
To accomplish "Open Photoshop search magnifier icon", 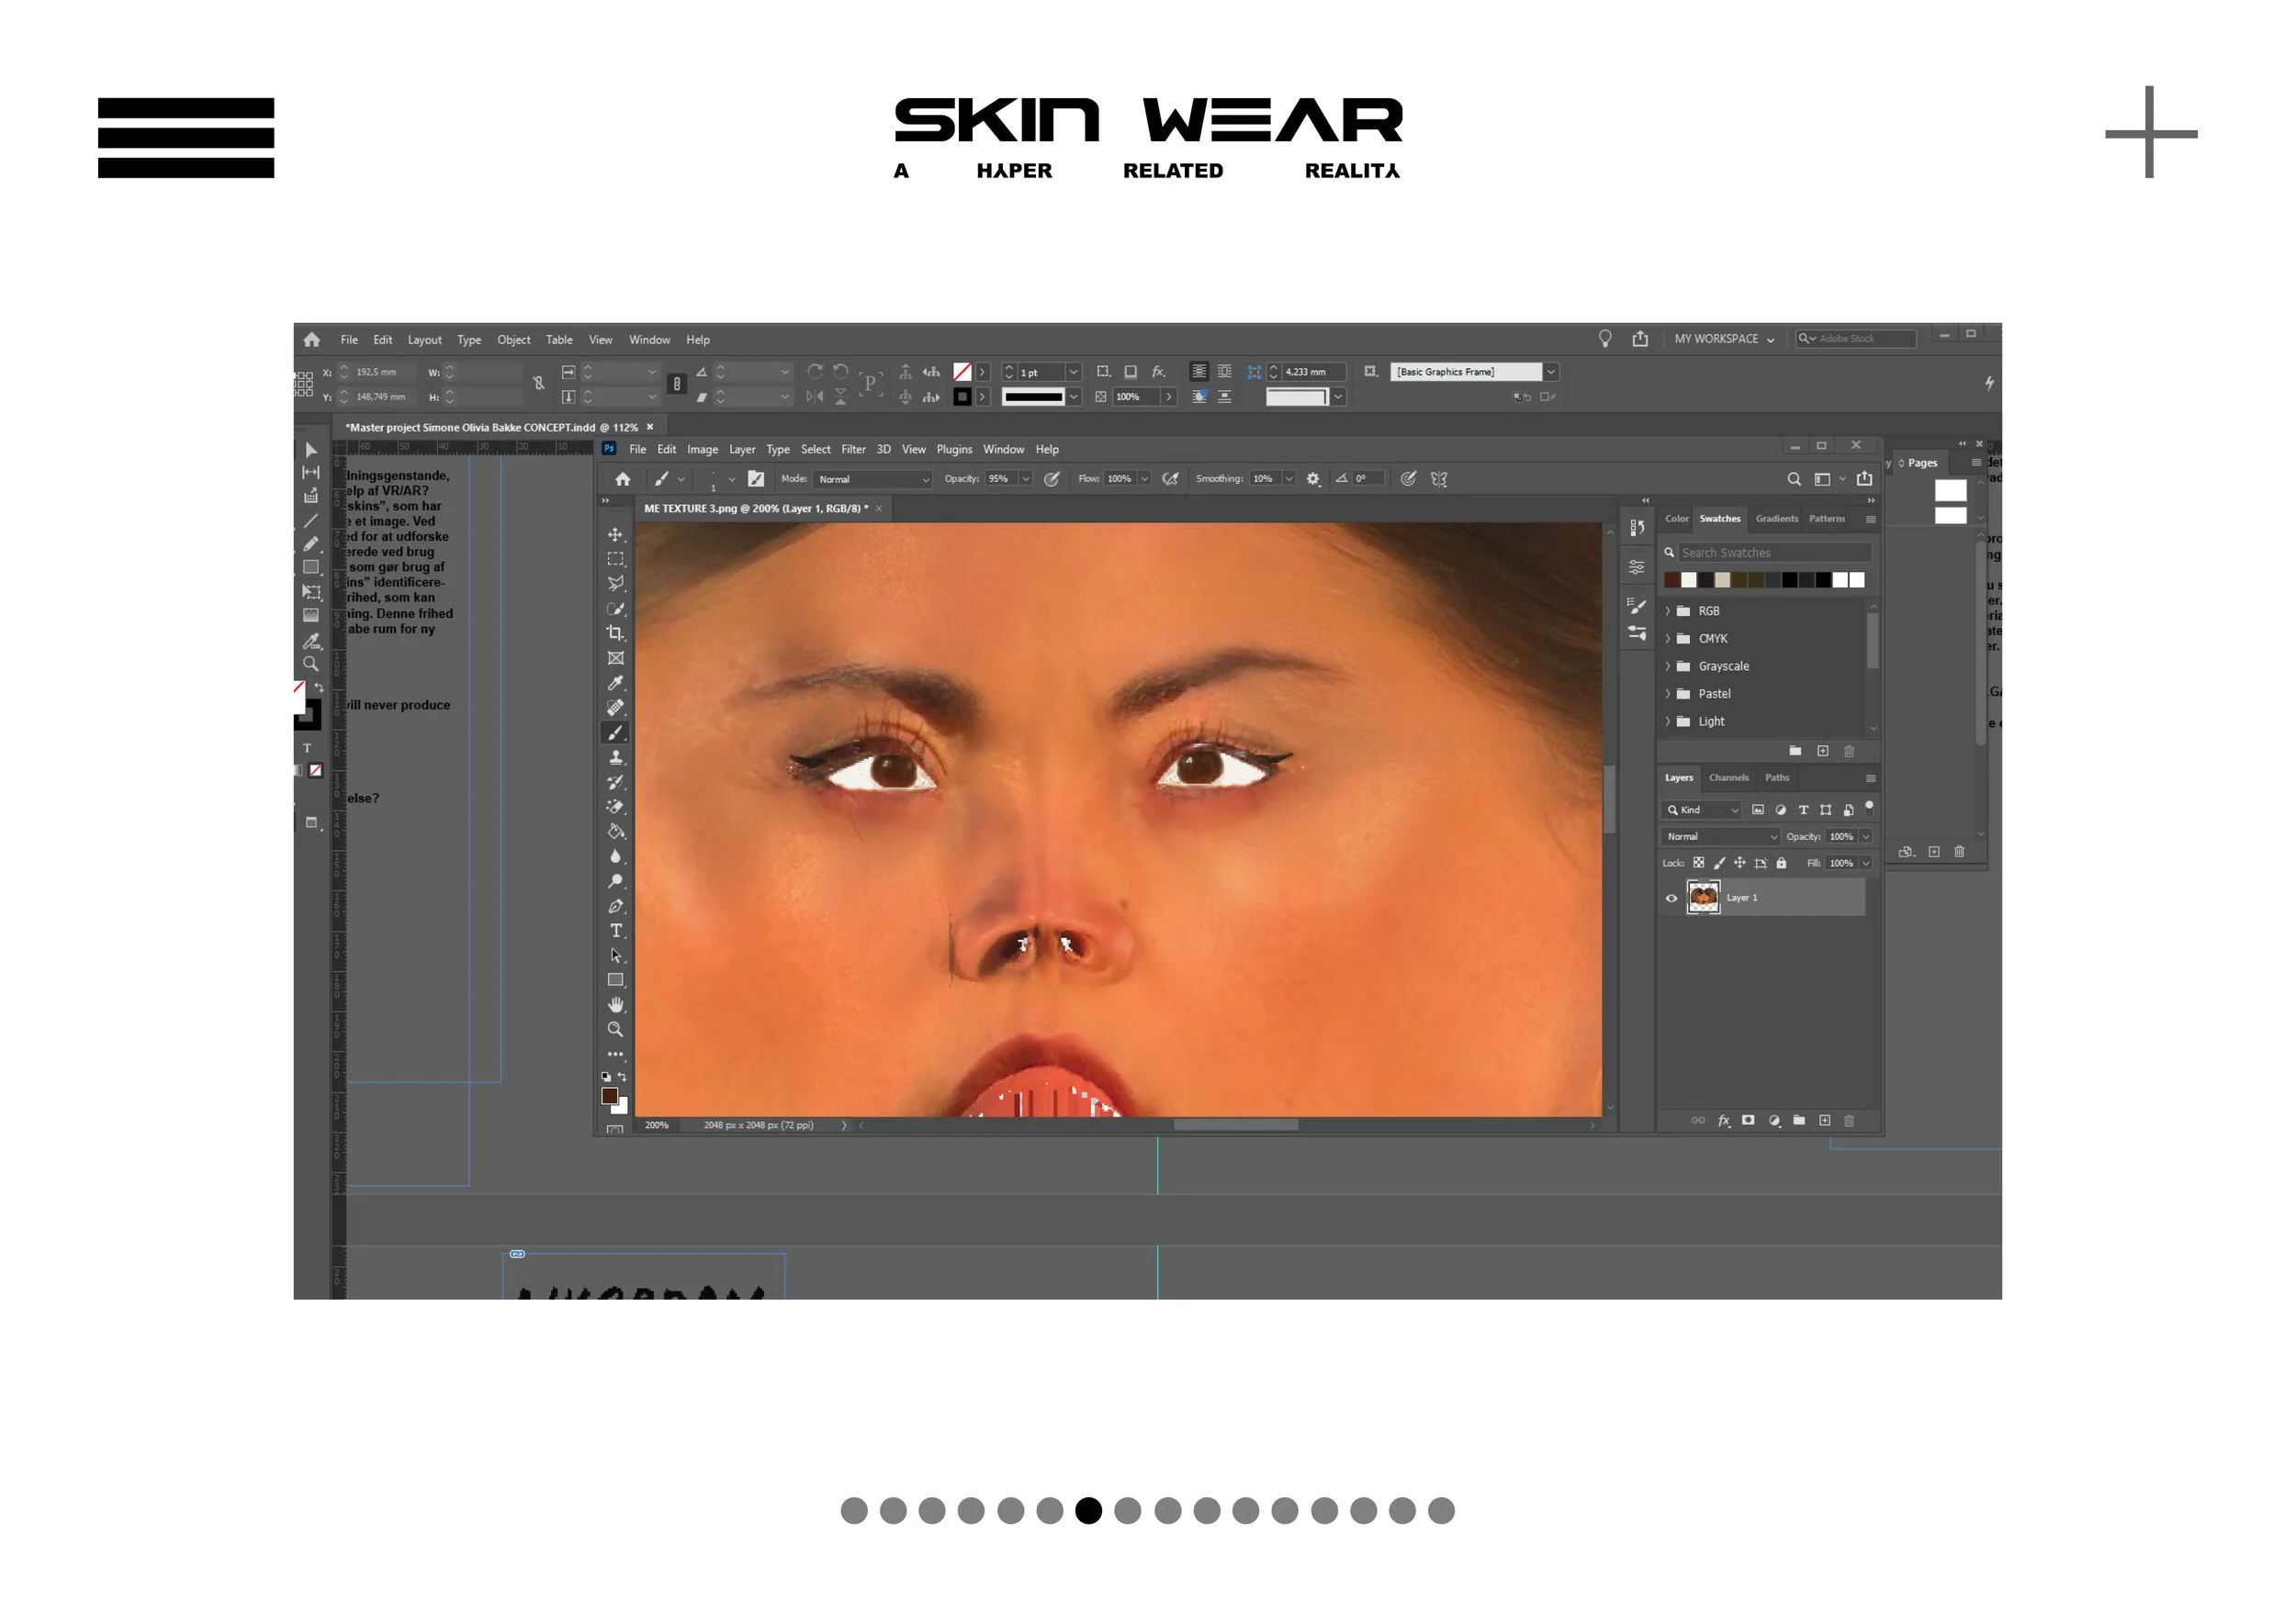I will coord(1794,478).
